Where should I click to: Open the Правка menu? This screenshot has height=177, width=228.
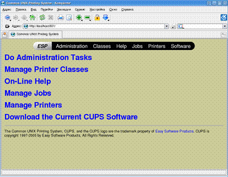point(21,10)
